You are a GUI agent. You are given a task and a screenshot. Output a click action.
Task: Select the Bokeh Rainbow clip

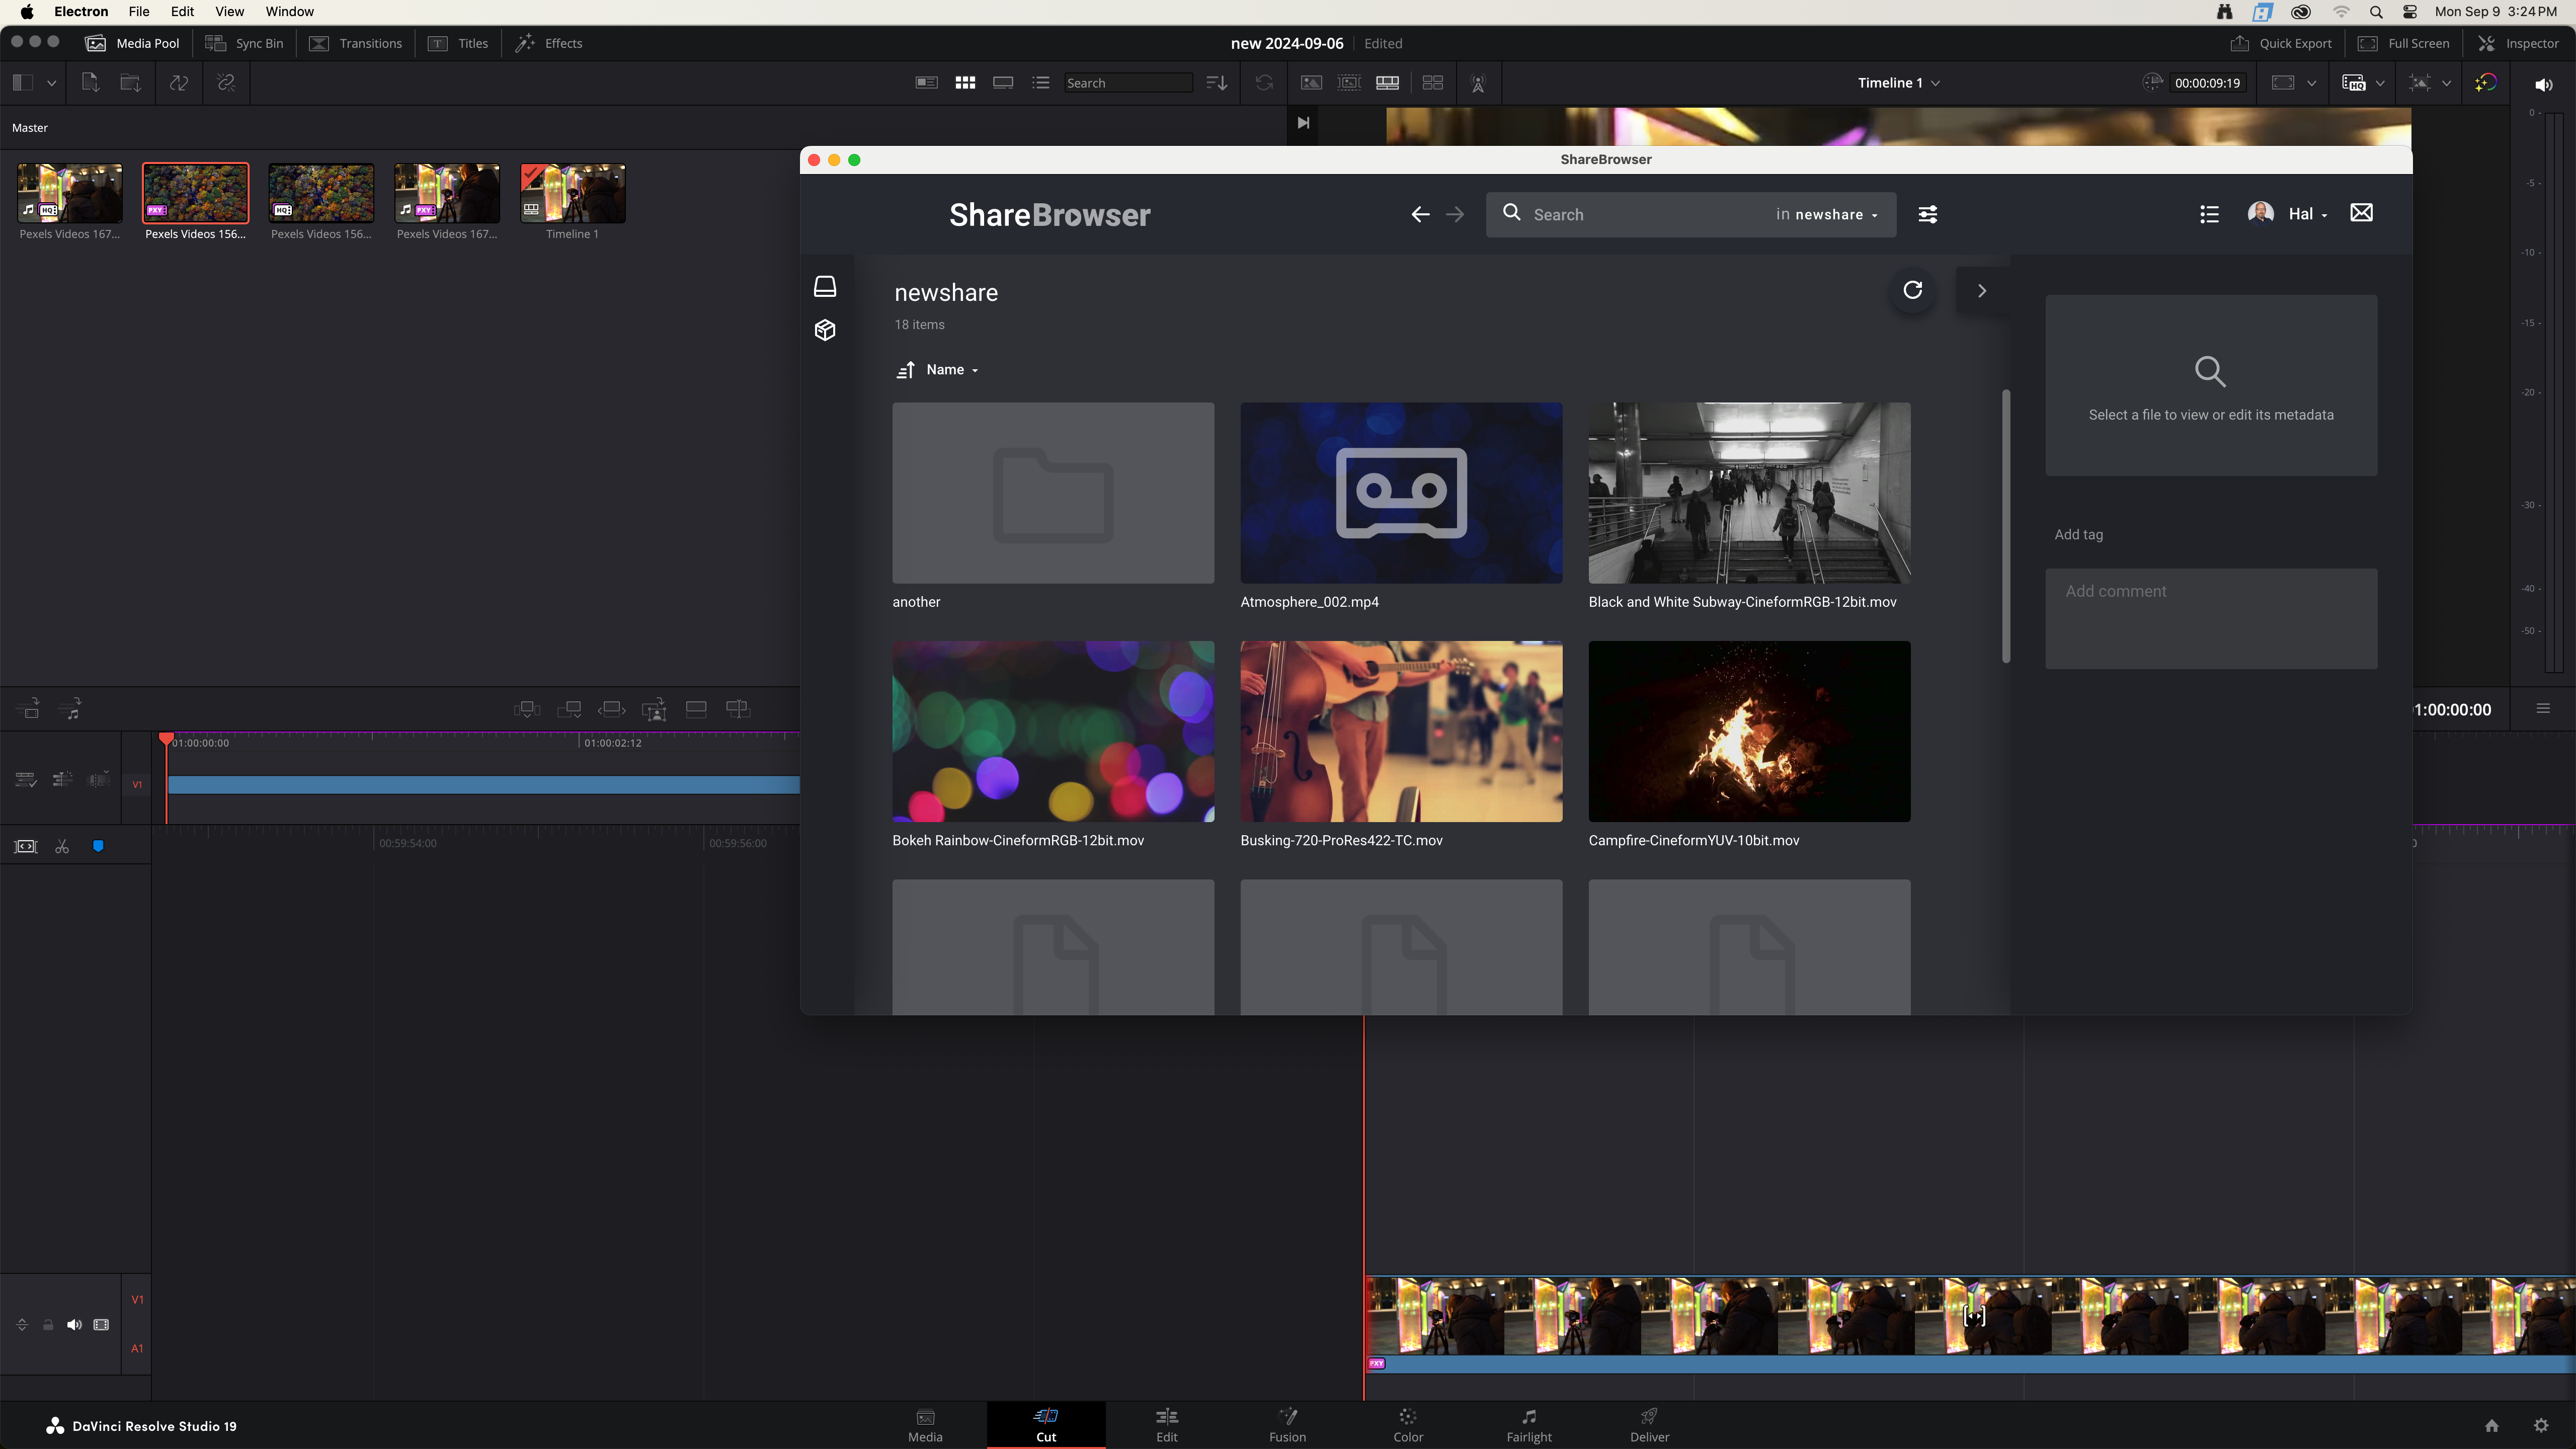[x=1053, y=732]
